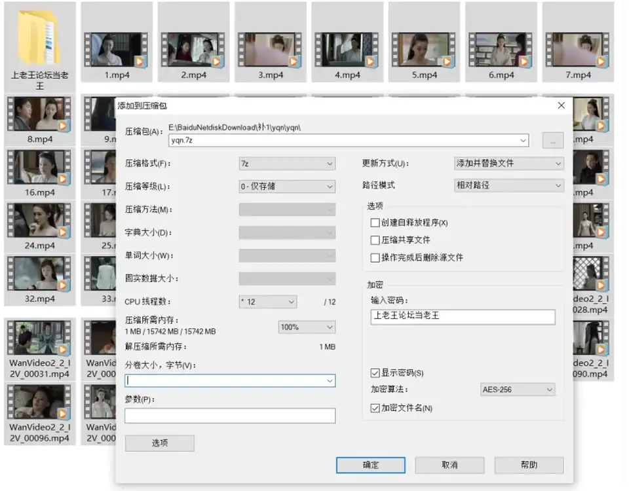Click the 5.mp4 file name label
Screen dimensions: 629x491
point(425,75)
